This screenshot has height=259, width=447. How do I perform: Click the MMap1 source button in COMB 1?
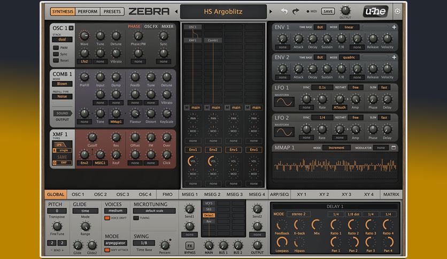point(116,122)
